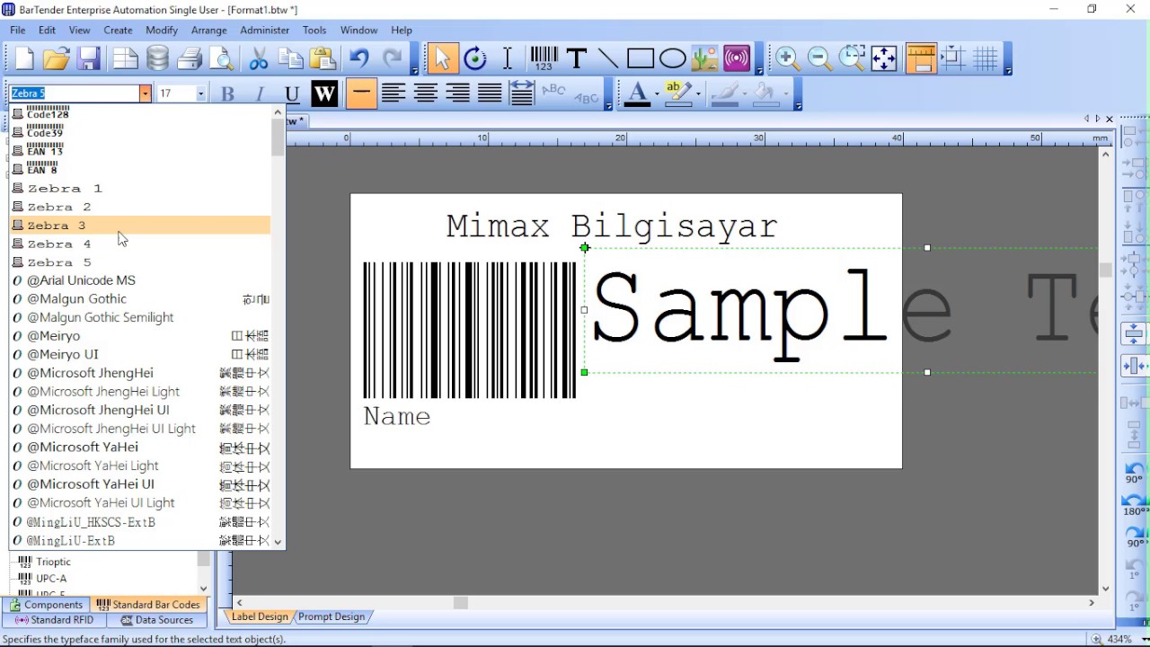
Task: Create a new label document
Action: [24, 59]
